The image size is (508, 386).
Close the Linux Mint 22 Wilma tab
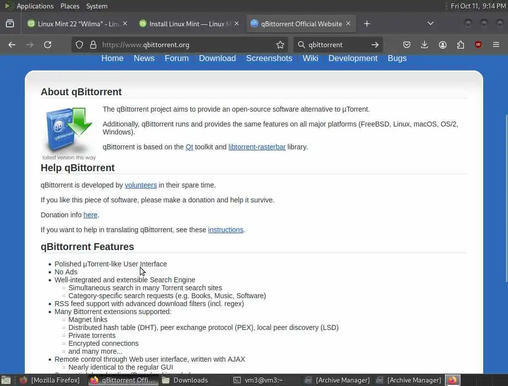pos(125,24)
